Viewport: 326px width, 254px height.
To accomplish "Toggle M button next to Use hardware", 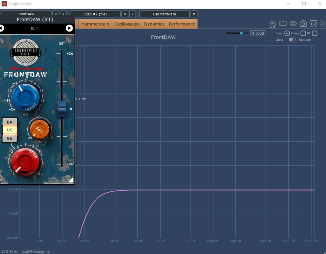I will tap(194, 14).
